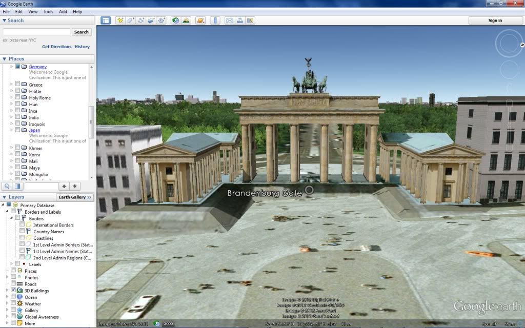The width and height of the screenshot is (525, 328).
Task: Click the Brandenburg Gate placemark circle
Action: click(x=309, y=190)
